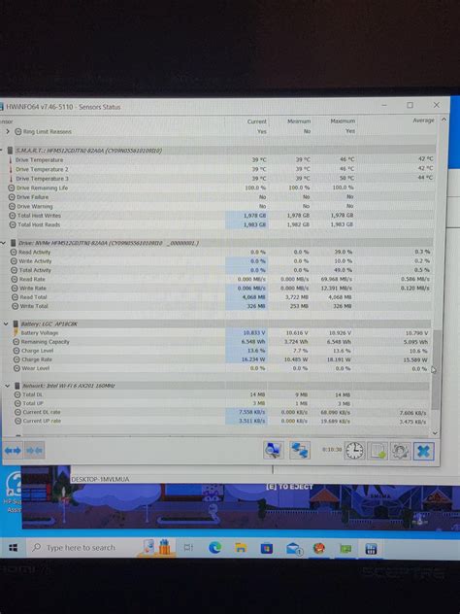
Task: Select the Drive Warning row
Action: [221, 206]
